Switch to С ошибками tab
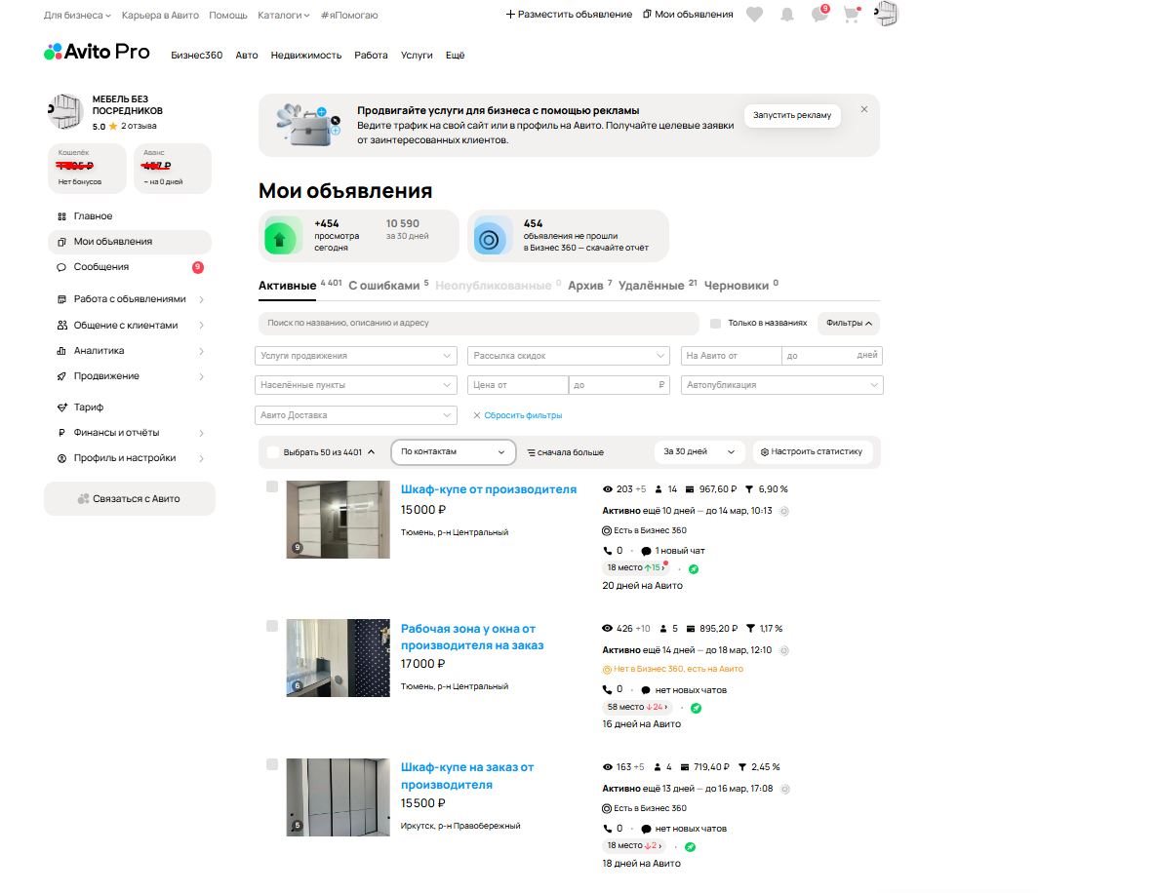 click(384, 286)
